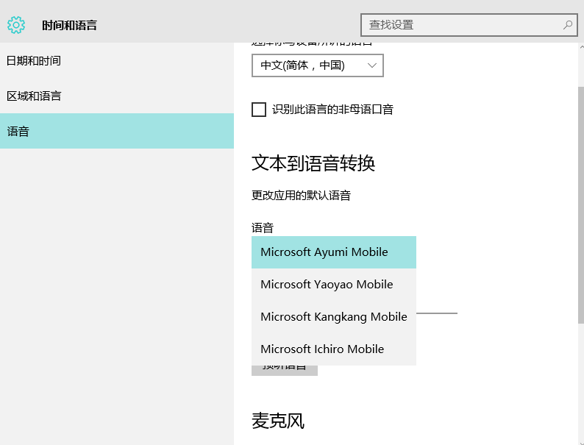Choose Microsoft Ichiro Mobile voice
Viewport: 584px width, 445px height.
pos(334,349)
